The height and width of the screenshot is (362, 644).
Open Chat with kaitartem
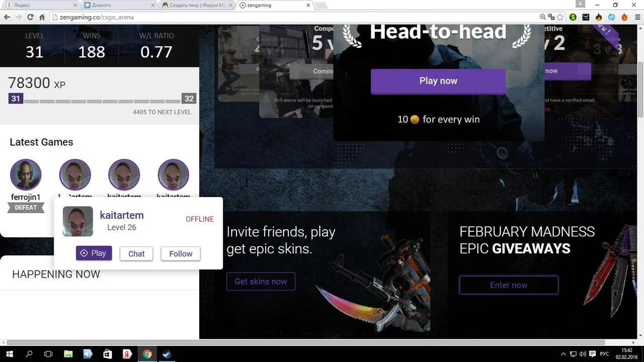[136, 254]
